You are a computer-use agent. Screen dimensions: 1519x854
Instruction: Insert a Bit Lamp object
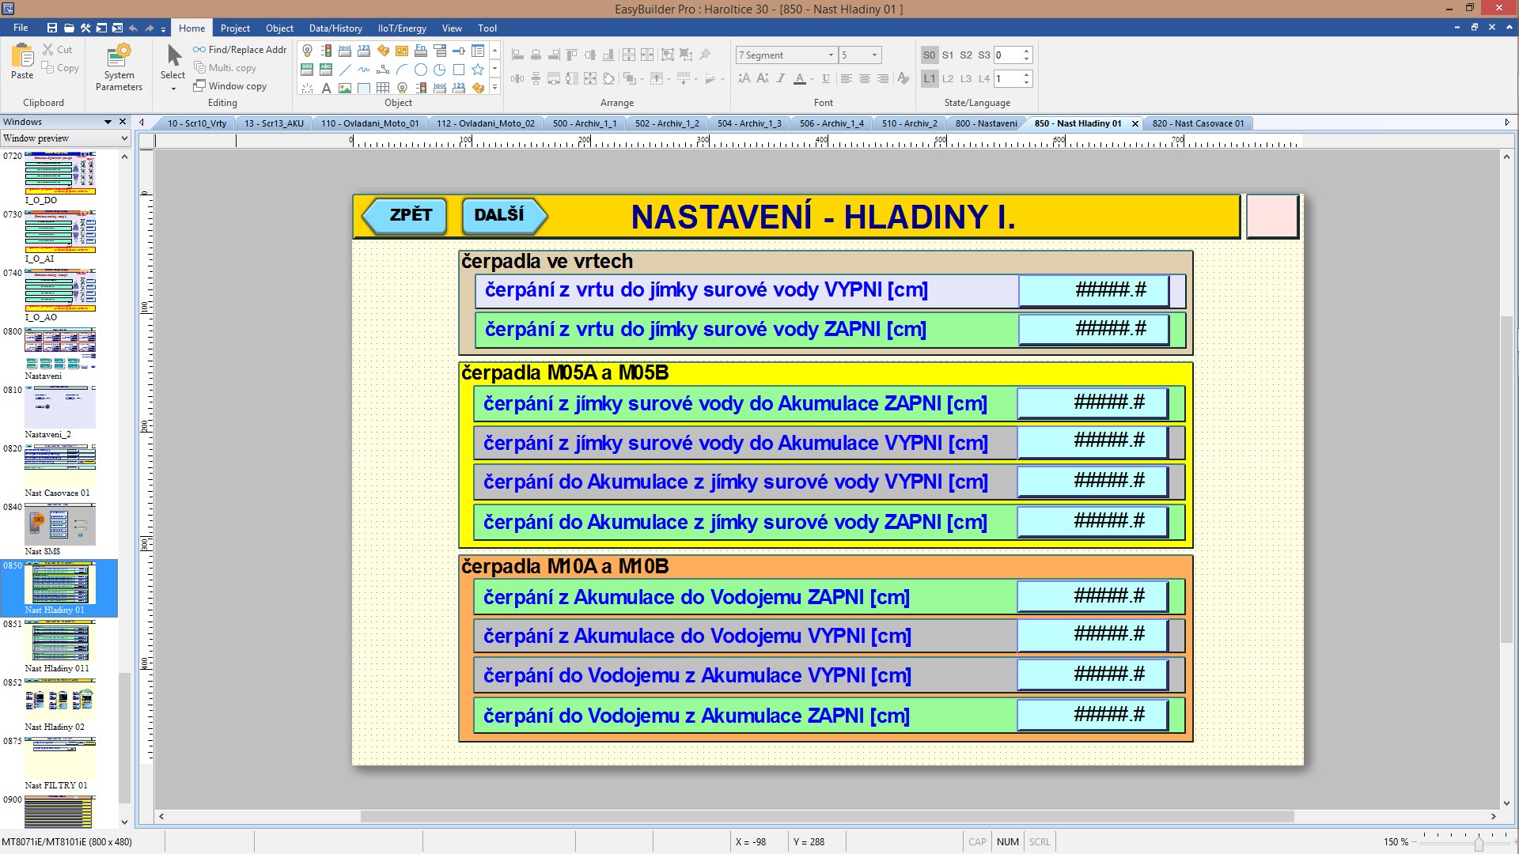pyautogui.click(x=308, y=51)
